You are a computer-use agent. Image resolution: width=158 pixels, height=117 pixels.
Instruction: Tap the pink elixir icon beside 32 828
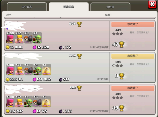34,47
